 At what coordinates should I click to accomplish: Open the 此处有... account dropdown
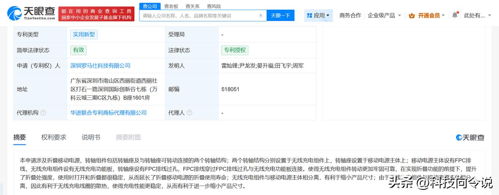[x=477, y=16]
